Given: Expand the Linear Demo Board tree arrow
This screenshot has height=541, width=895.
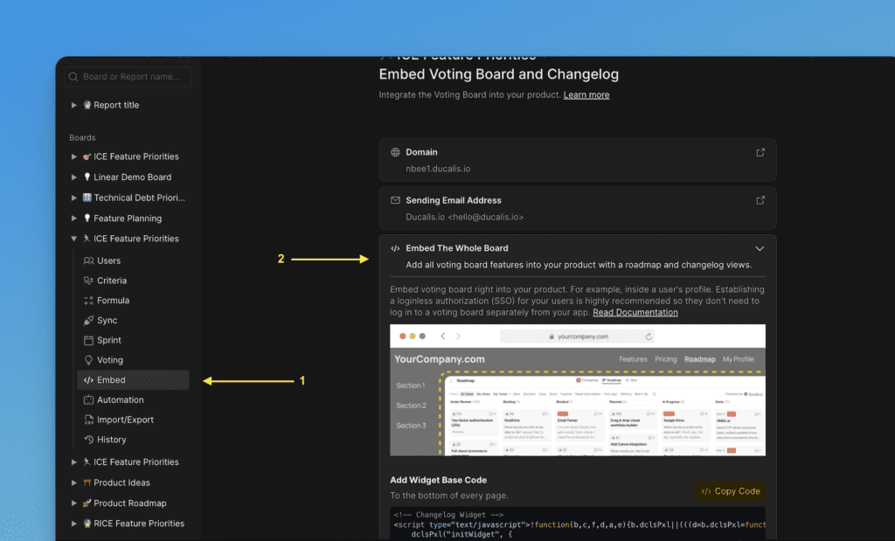Looking at the screenshot, I should click(x=74, y=177).
